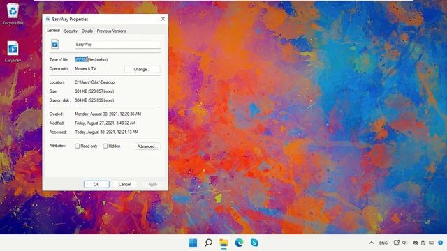This screenshot has height=251, width=447.
Task: Click the Movies & TV opens-with value
Action: [85, 68]
